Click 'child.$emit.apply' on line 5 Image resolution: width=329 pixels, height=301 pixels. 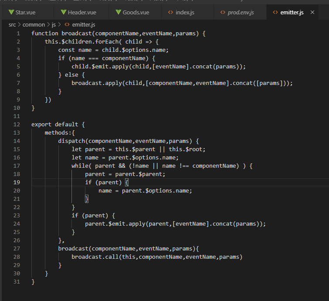pos(100,67)
